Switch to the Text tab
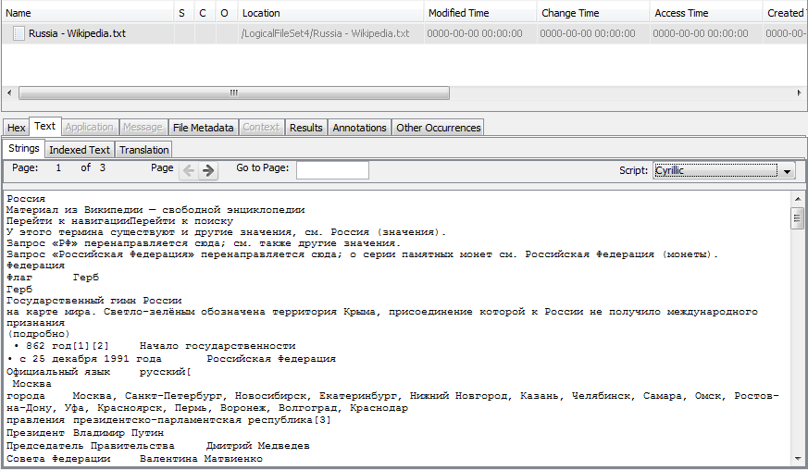 click(44, 126)
